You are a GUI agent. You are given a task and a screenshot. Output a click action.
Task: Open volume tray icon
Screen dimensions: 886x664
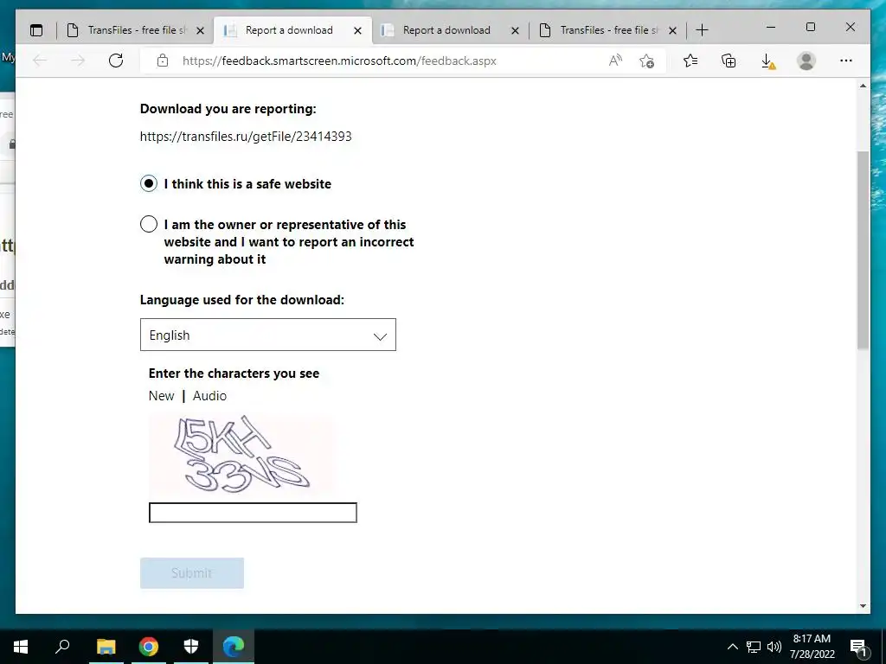click(x=774, y=647)
